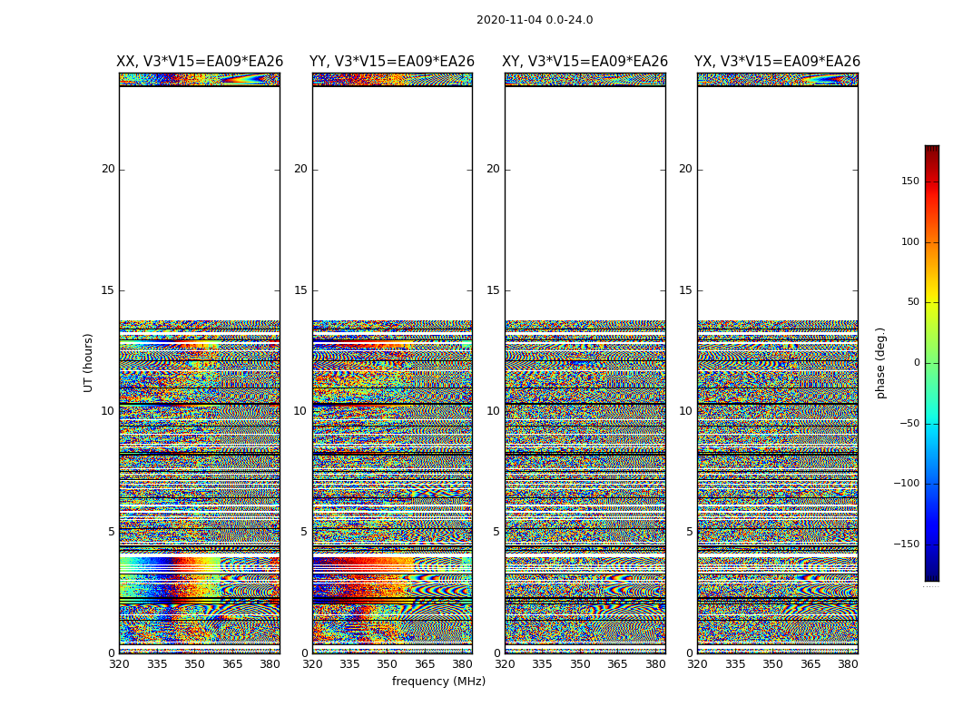
Task: Click the 10 hour tick of XX panel
Action: [108, 411]
